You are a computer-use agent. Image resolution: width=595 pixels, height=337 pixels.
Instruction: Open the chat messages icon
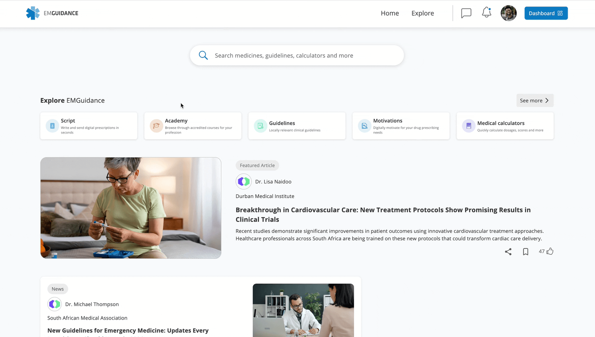pos(466,13)
